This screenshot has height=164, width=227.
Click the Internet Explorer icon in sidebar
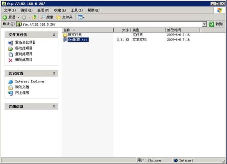pyautogui.click(x=11, y=82)
